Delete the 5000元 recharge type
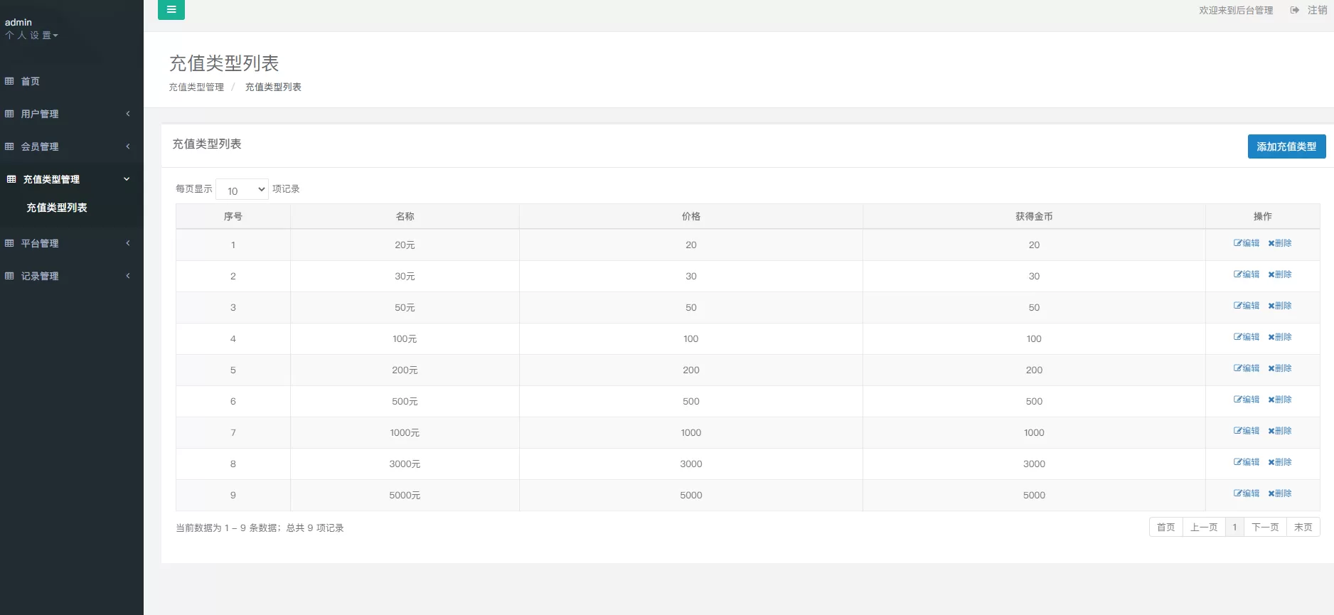Screen dimensions: 1334x615 1279,493
